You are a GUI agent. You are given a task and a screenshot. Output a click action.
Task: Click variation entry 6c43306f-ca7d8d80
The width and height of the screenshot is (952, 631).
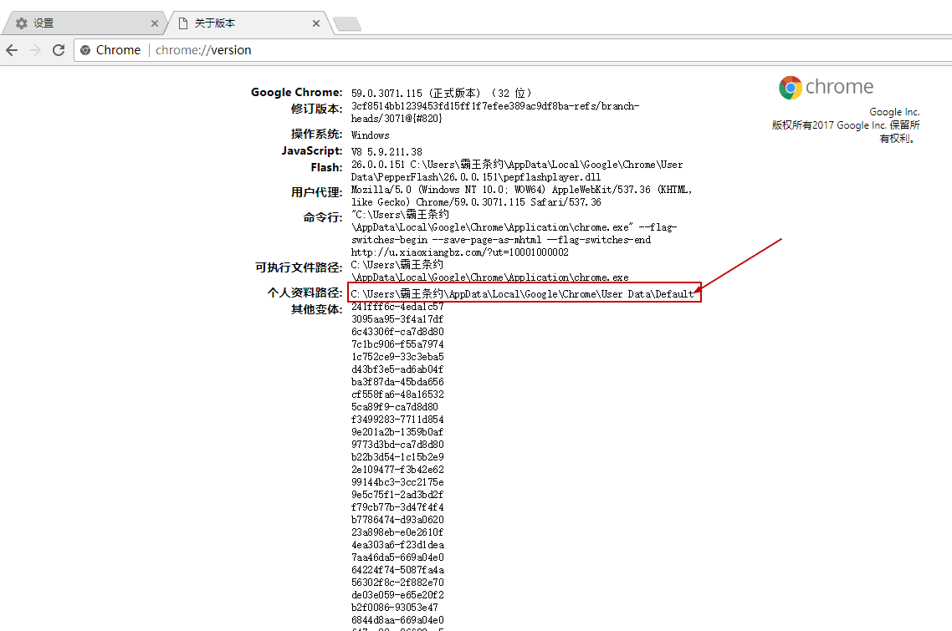[x=397, y=332]
